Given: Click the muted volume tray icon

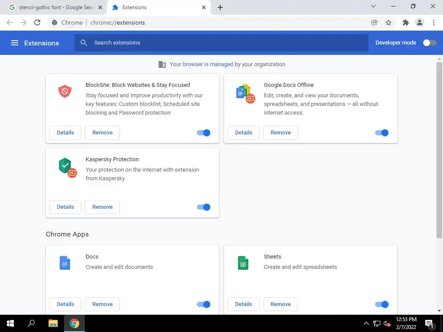Looking at the screenshot, I should (387, 323).
